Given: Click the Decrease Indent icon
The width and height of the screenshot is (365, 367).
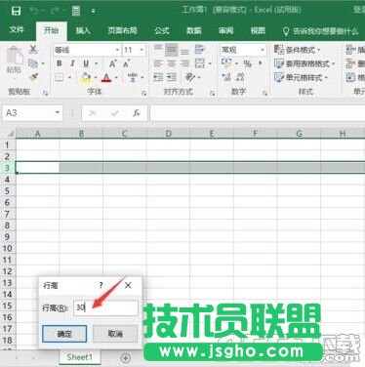Looking at the screenshot, I should [158, 77].
